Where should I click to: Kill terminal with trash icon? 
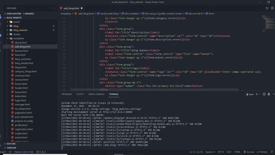coord(269,94)
